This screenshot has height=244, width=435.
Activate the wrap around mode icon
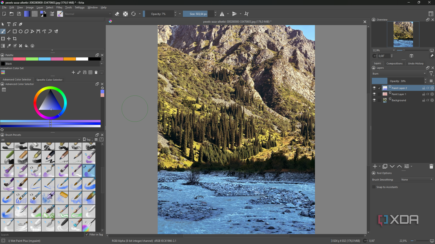point(246,14)
